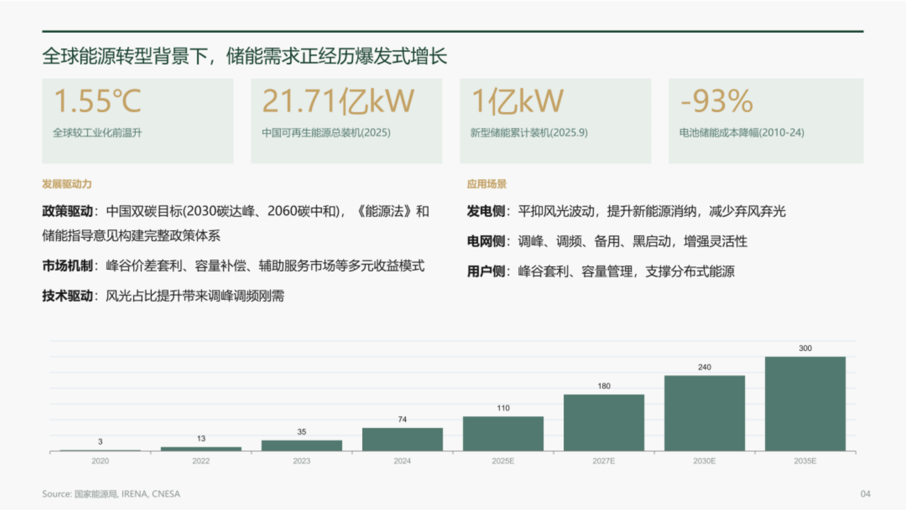This screenshot has height=510, width=906.
Task: Click the data label 3 above the bar
Action: (x=100, y=442)
